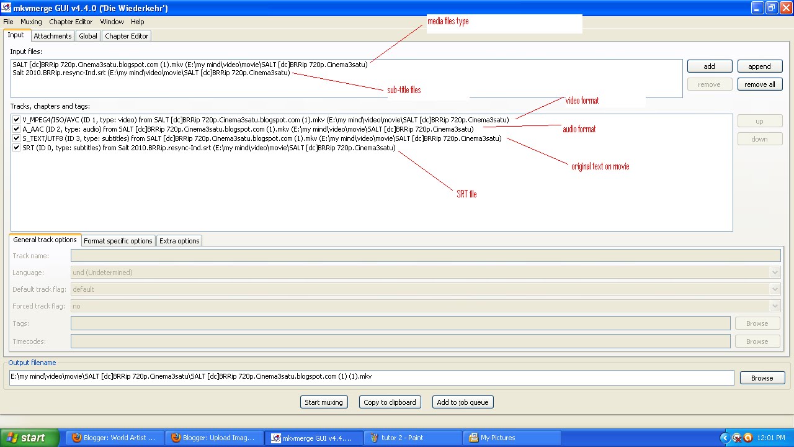
Task: Uncheck the V_MPEG4/ISO/AVC video track
Action: tap(17, 120)
